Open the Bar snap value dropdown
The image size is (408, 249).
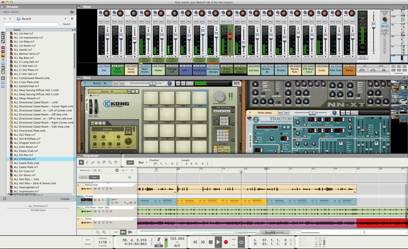[143, 162]
